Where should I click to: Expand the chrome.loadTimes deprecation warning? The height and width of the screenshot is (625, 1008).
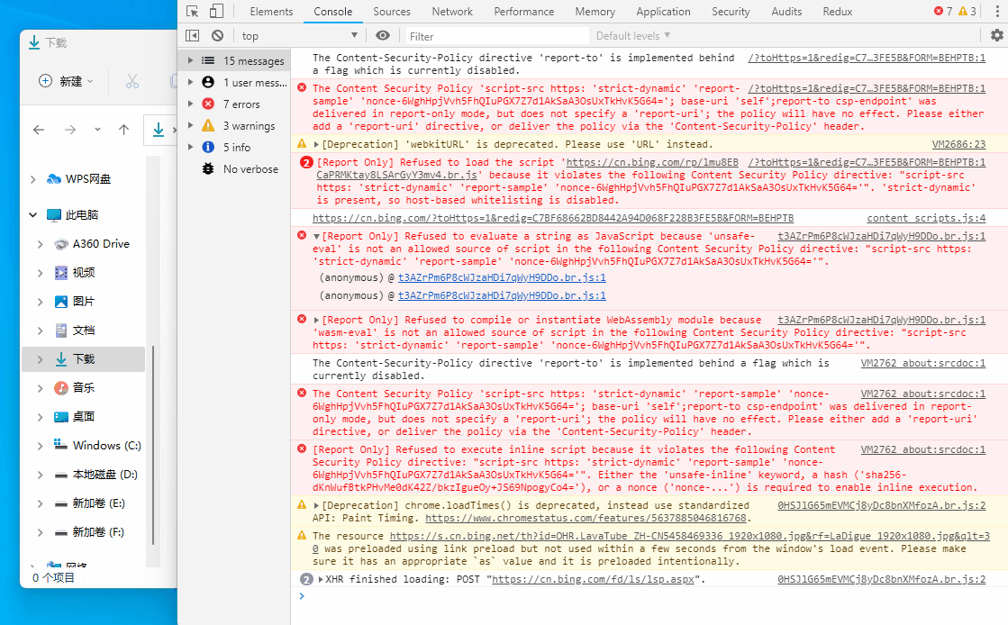[316, 506]
